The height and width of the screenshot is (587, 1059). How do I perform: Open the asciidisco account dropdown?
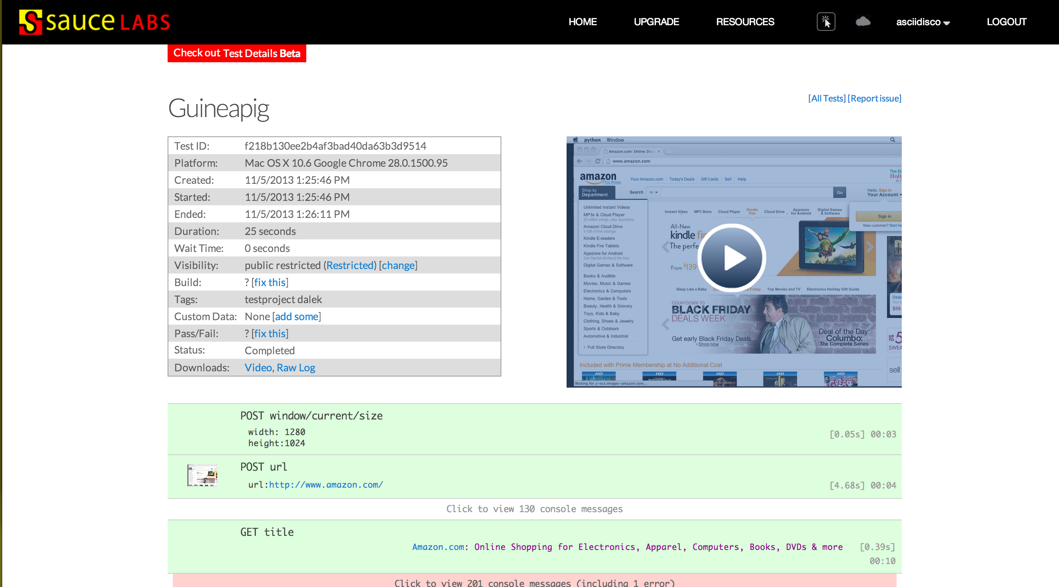(x=923, y=22)
